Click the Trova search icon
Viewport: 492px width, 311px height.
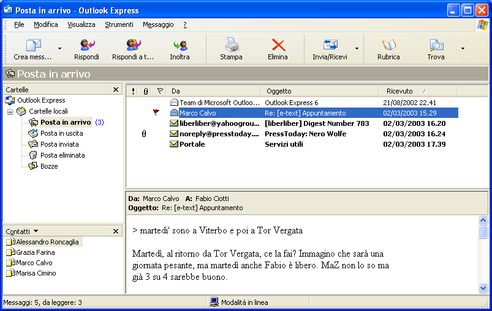click(436, 45)
